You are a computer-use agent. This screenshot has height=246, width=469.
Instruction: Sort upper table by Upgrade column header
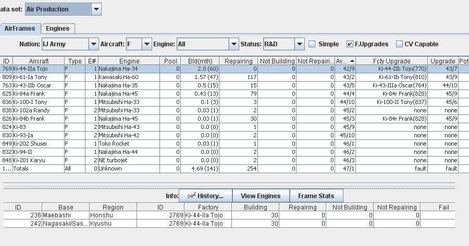(x=442, y=61)
